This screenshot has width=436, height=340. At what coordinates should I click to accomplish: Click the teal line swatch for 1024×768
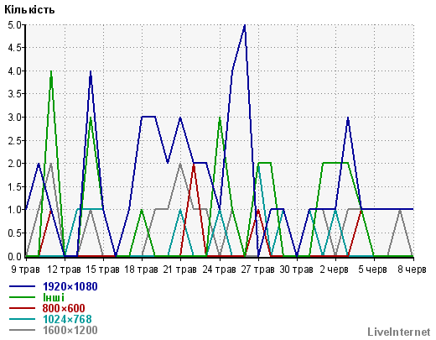click(x=23, y=319)
